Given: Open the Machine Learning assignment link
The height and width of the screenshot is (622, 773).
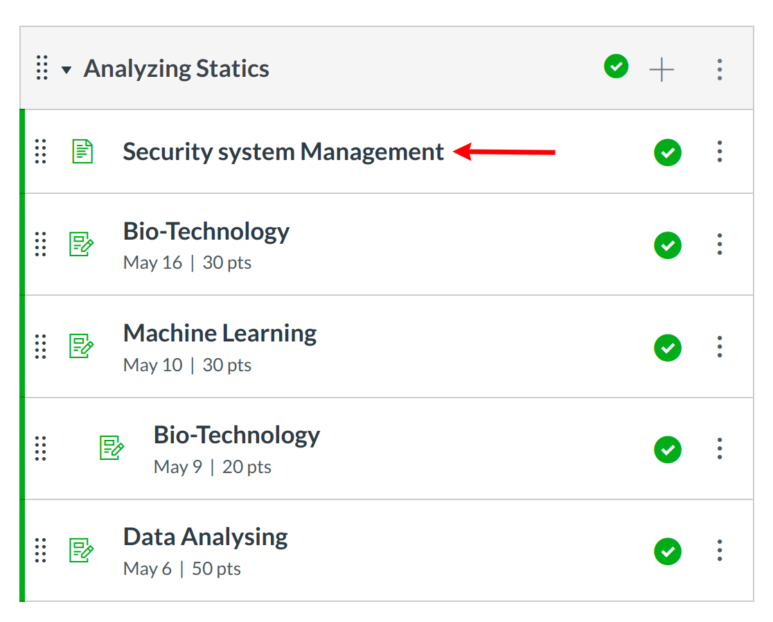Looking at the screenshot, I should [220, 334].
